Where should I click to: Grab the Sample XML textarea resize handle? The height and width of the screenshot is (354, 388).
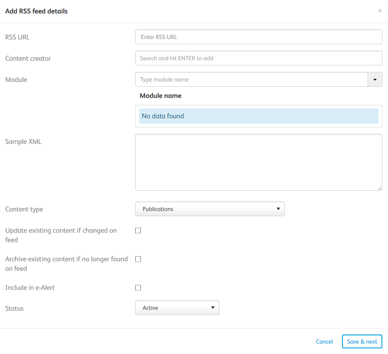tap(380, 188)
